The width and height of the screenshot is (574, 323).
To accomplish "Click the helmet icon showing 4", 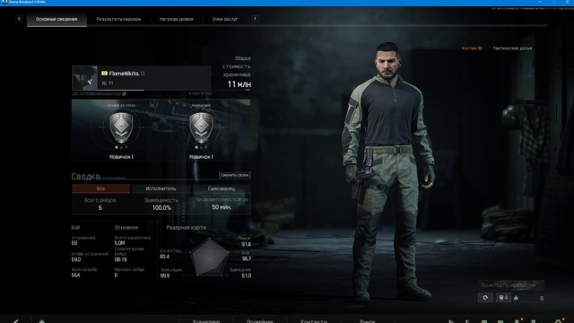I will pyautogui.click(x=503, y=298).
